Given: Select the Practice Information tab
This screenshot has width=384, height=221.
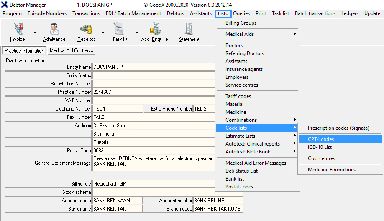Looking at the screenshot, I should (x=24, y=51).
